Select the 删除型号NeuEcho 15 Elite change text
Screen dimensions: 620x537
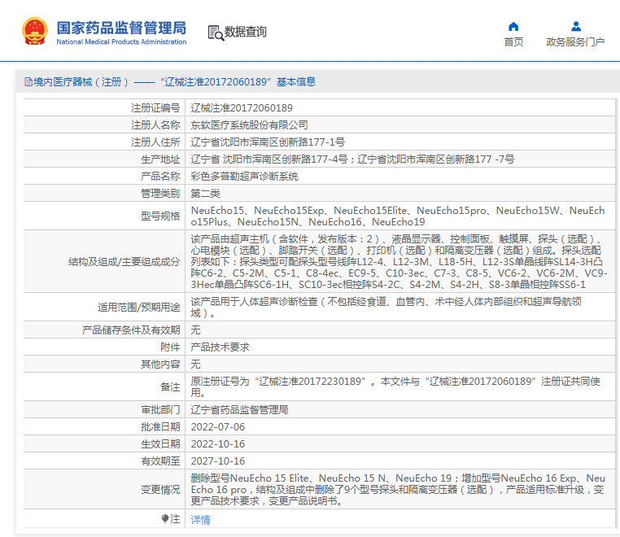[398, 490]
